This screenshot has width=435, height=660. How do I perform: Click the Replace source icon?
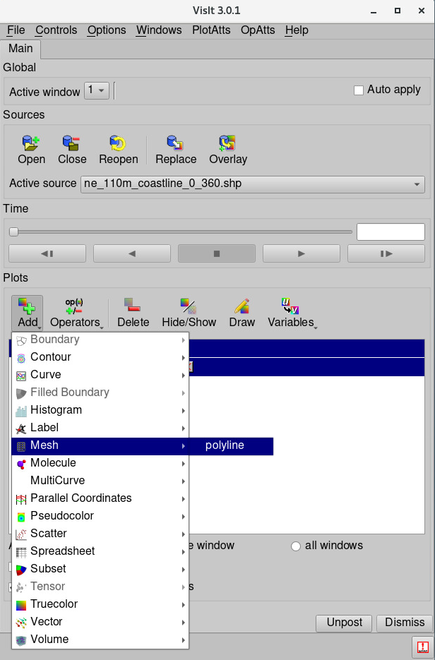click(176, 144)
